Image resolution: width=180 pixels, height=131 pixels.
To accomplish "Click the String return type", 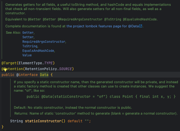I will [17, 121].
